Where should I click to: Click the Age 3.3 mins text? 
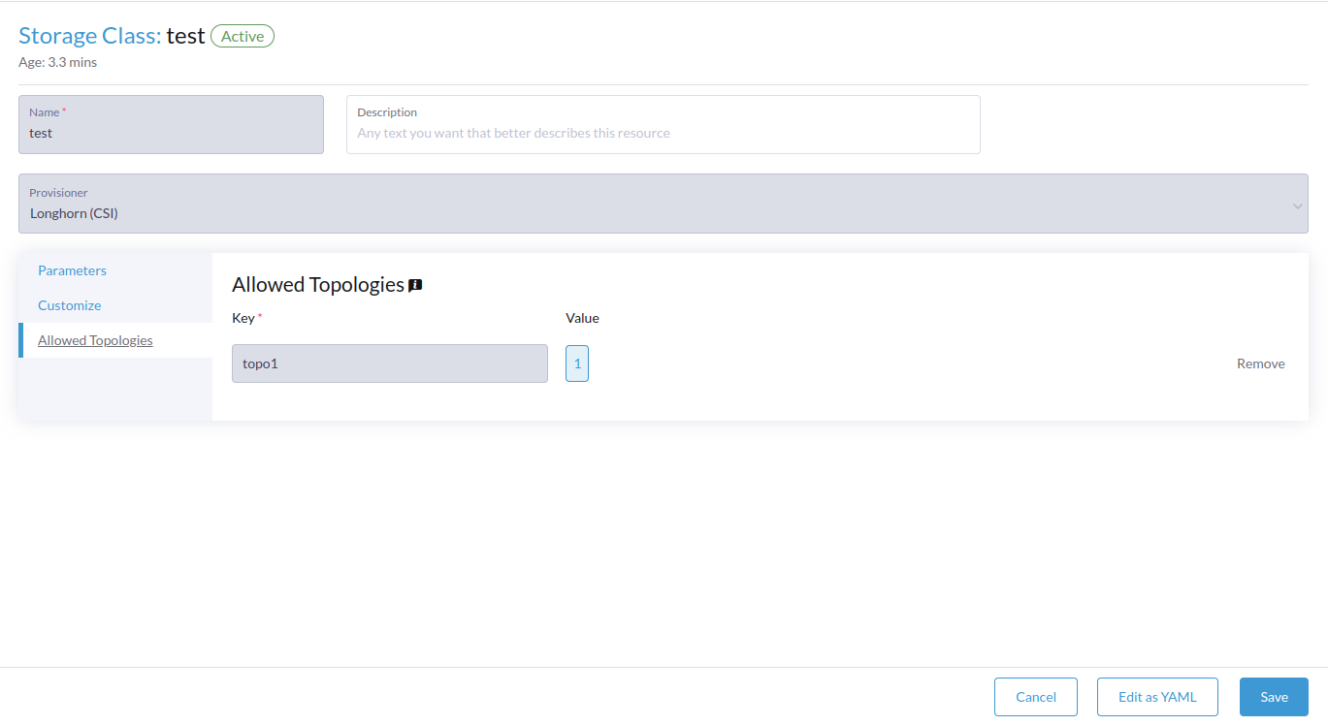coord(58,62)
